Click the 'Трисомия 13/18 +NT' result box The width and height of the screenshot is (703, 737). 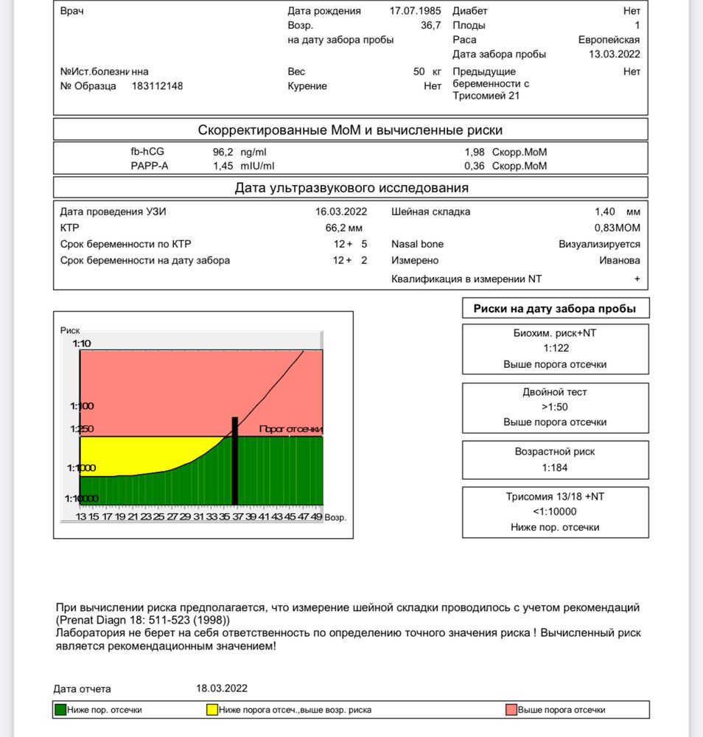point(555,511)
